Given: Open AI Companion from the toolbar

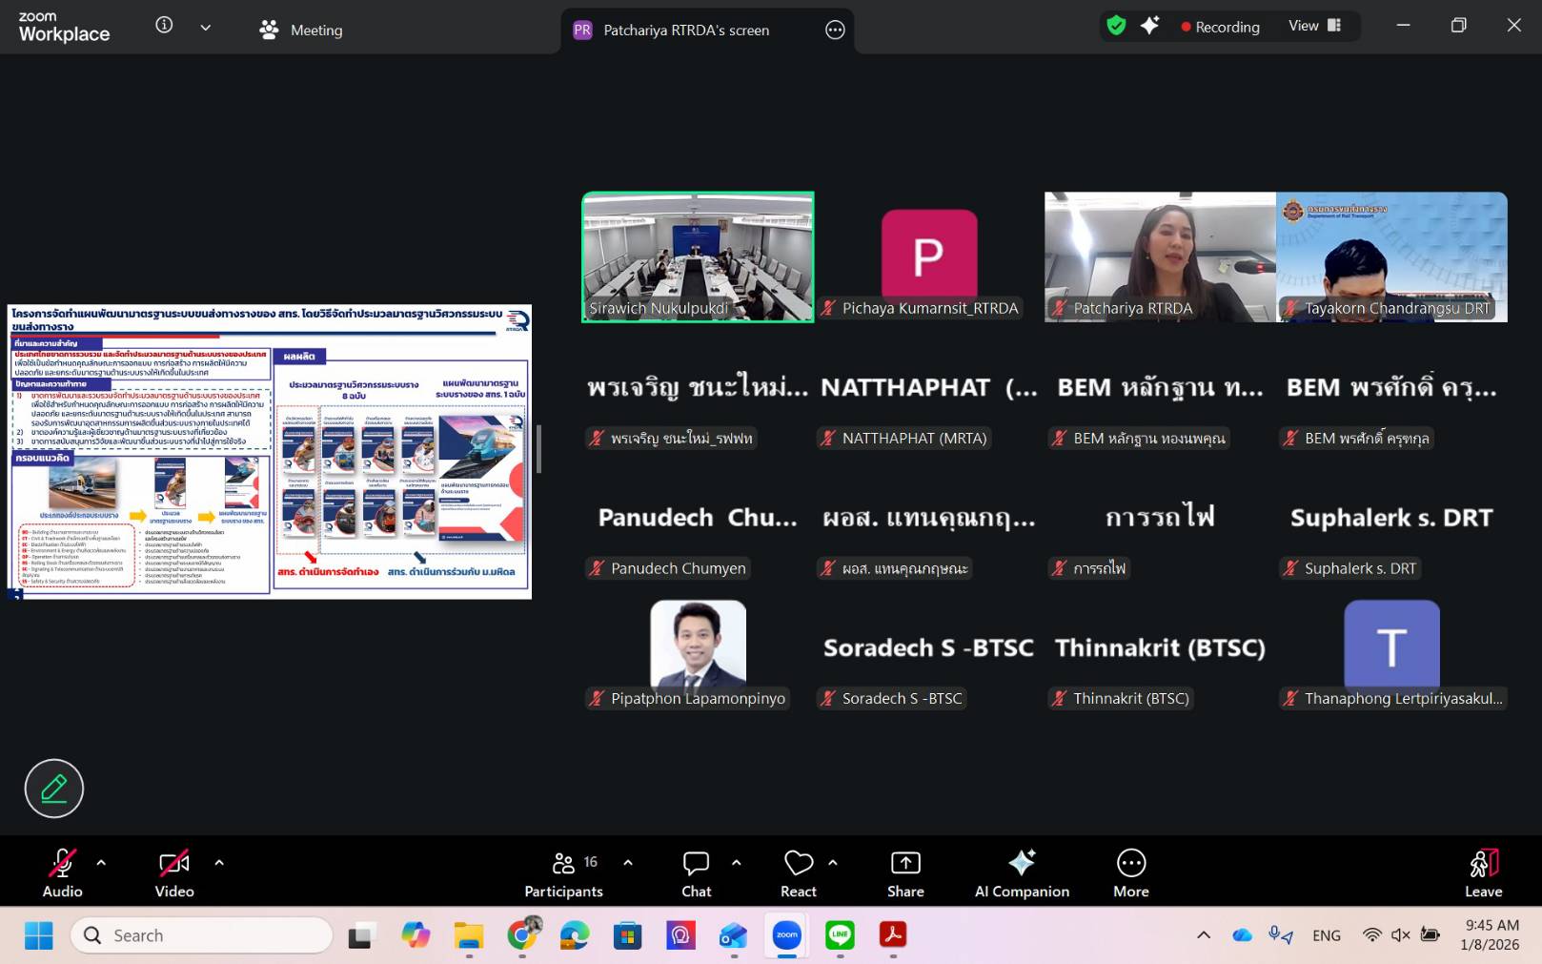Looking at the screenshot, I should coord(1021,873).
